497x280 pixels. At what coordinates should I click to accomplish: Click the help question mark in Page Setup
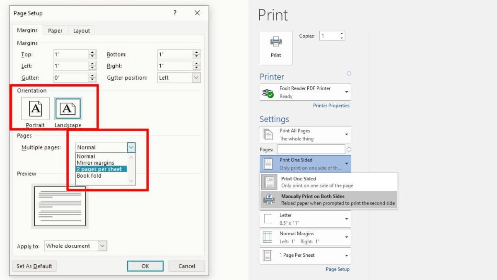pyautogui.click(x=175, y=13)
